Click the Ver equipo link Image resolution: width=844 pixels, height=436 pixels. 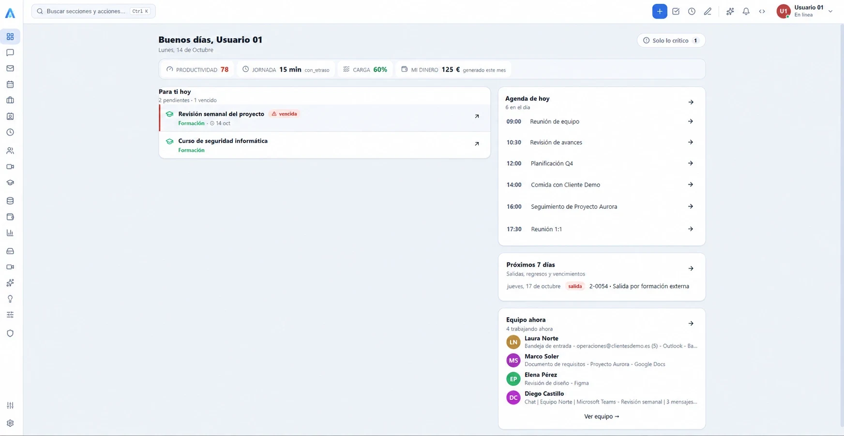(602, 416)
